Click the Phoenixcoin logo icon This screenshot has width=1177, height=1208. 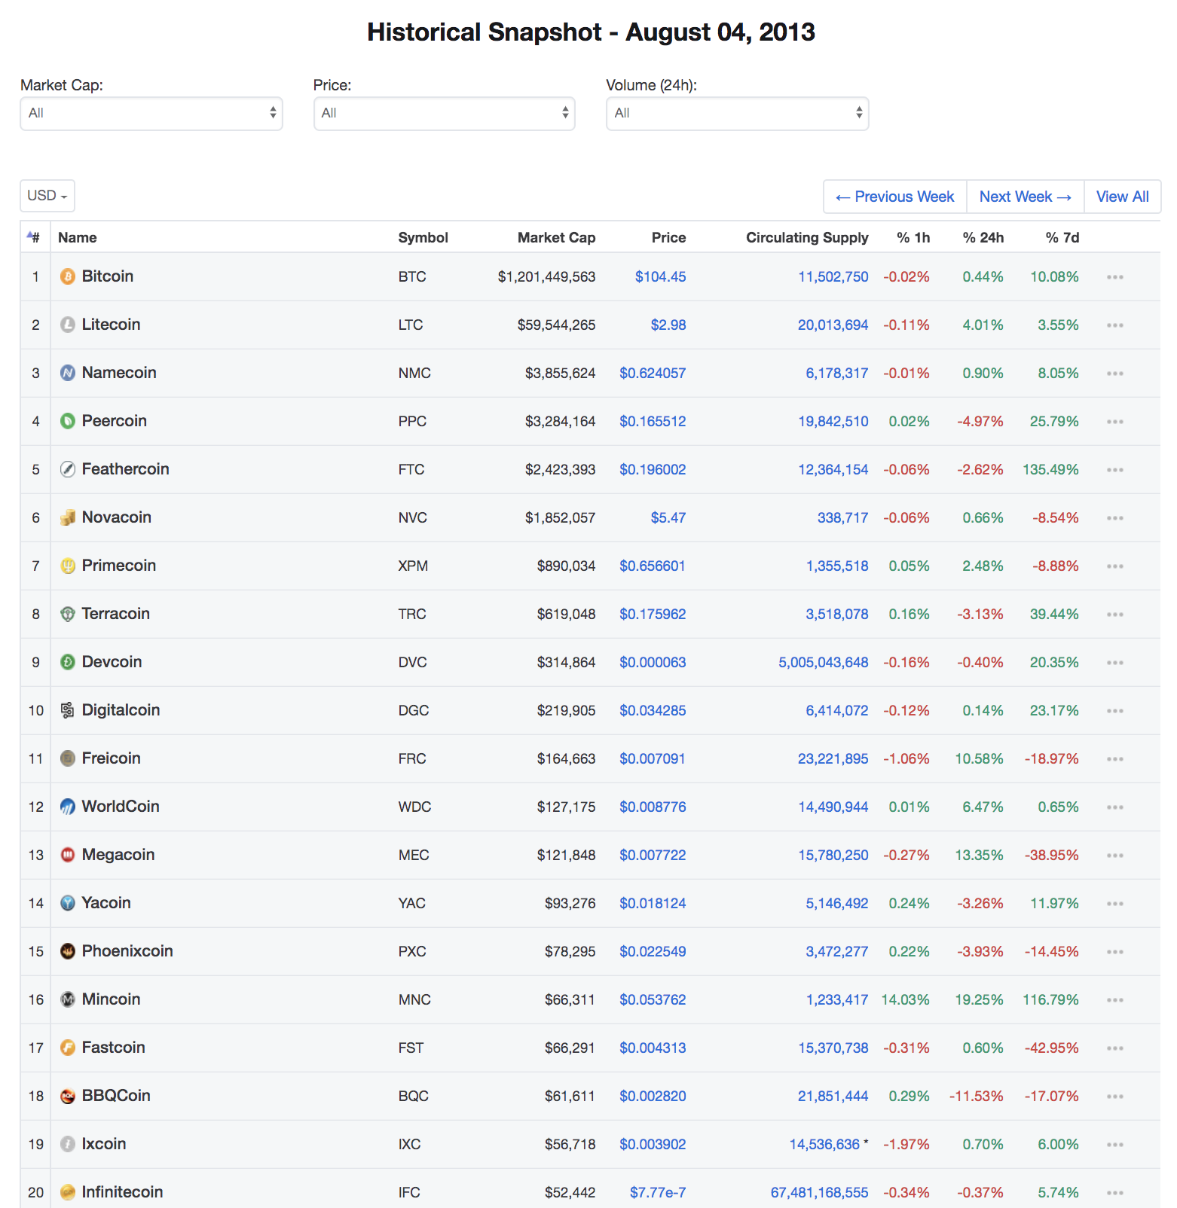click(x=68, y=951)
